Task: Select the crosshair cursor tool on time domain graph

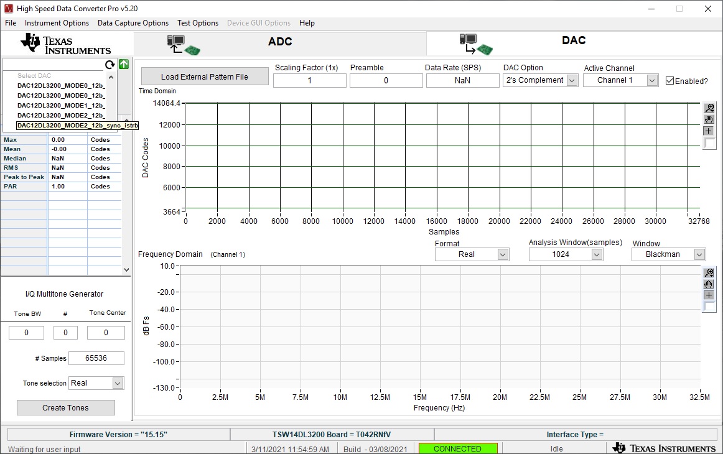Action: (x=709, y=131)
